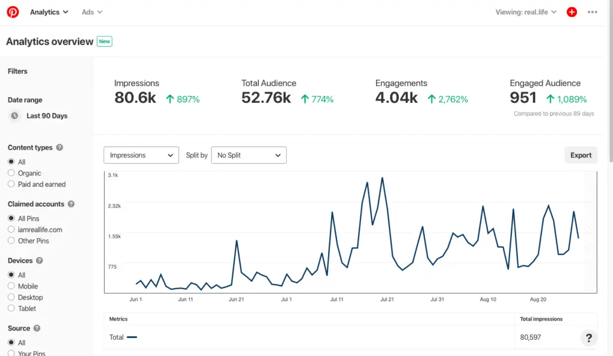Select the iamreallife.com claimed account

point(11,229)
